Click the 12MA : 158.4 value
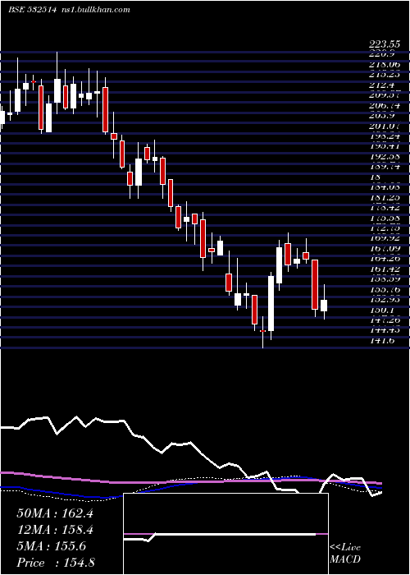The width and height of the screenshot is (410, 575). (55, 530)
